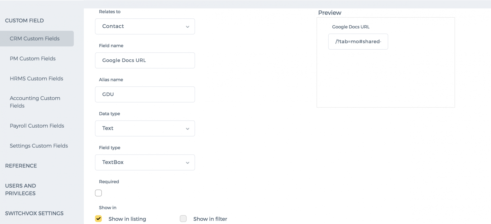Go to HRMS Custom Fields
Viewport: 491px width, 224px height.
pyautogui.click(x=37, y=79)
